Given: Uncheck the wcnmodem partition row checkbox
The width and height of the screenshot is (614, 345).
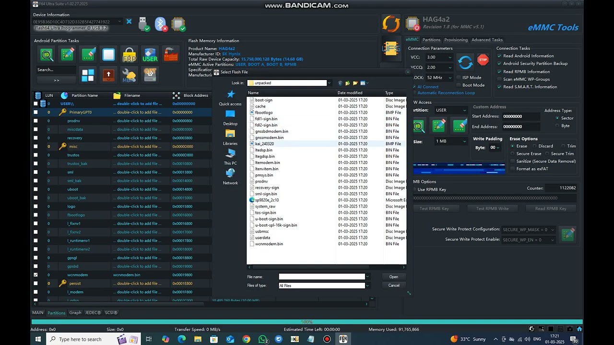Looking at the screenshot, I should point(35,275).
